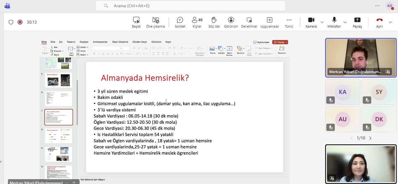Open the Tümü more actions menu
The width and height of the screenshot is (398, 184).
(x=289, y=22)
